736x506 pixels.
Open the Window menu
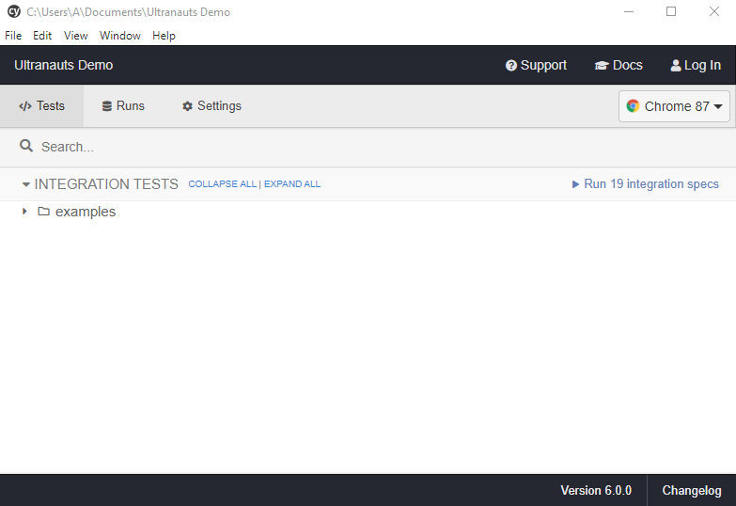point(120,36)
